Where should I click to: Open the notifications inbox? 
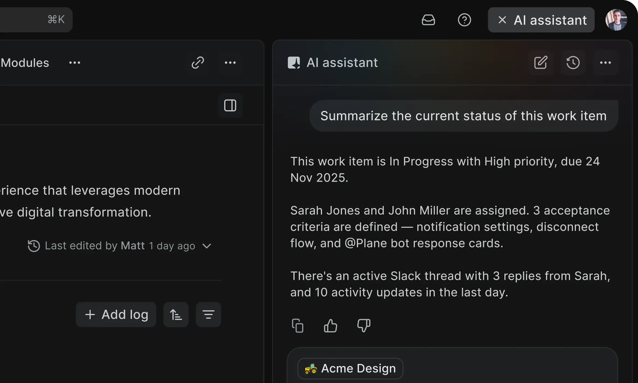pos(428,20)
